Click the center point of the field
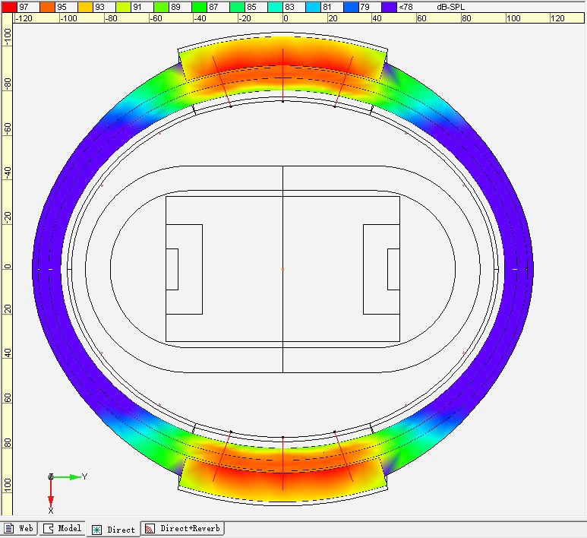 coord(282,269)
